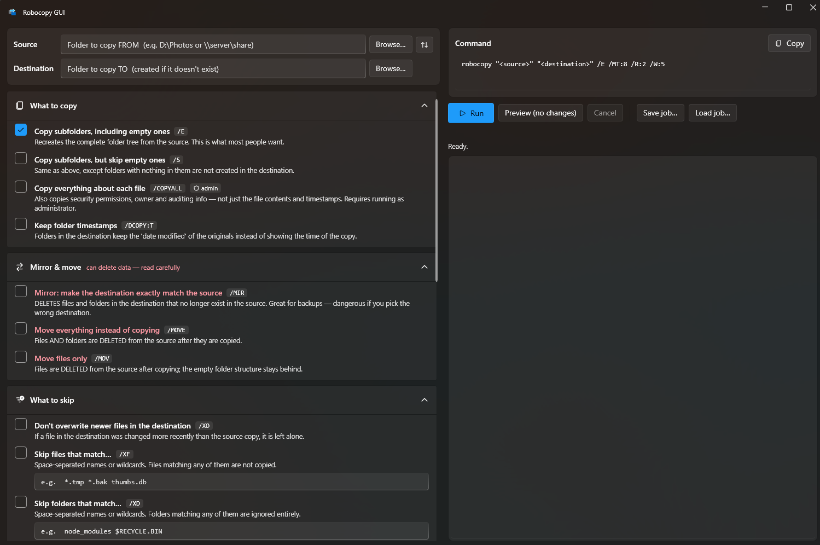Click the Run play triangle icon

(x=463, y=113)
